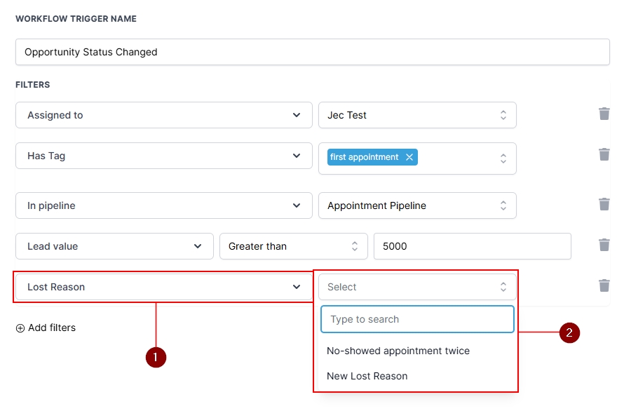The width and height of the screenshot is (624, 411).
Task: Delete the In pipeline filter row
Action: point(604,204)
